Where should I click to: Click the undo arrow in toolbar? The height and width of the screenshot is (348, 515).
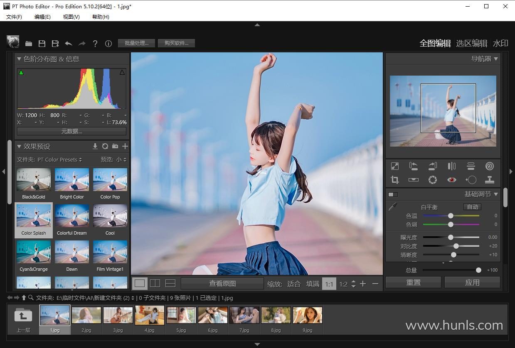(x=69, y=44)
